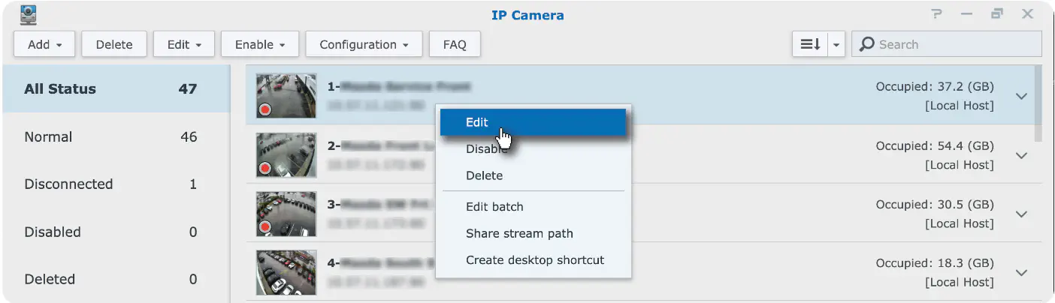Screen dimensions: 1055x303
Task: Click the IP Camera app icon
Action: coord(28,15)
